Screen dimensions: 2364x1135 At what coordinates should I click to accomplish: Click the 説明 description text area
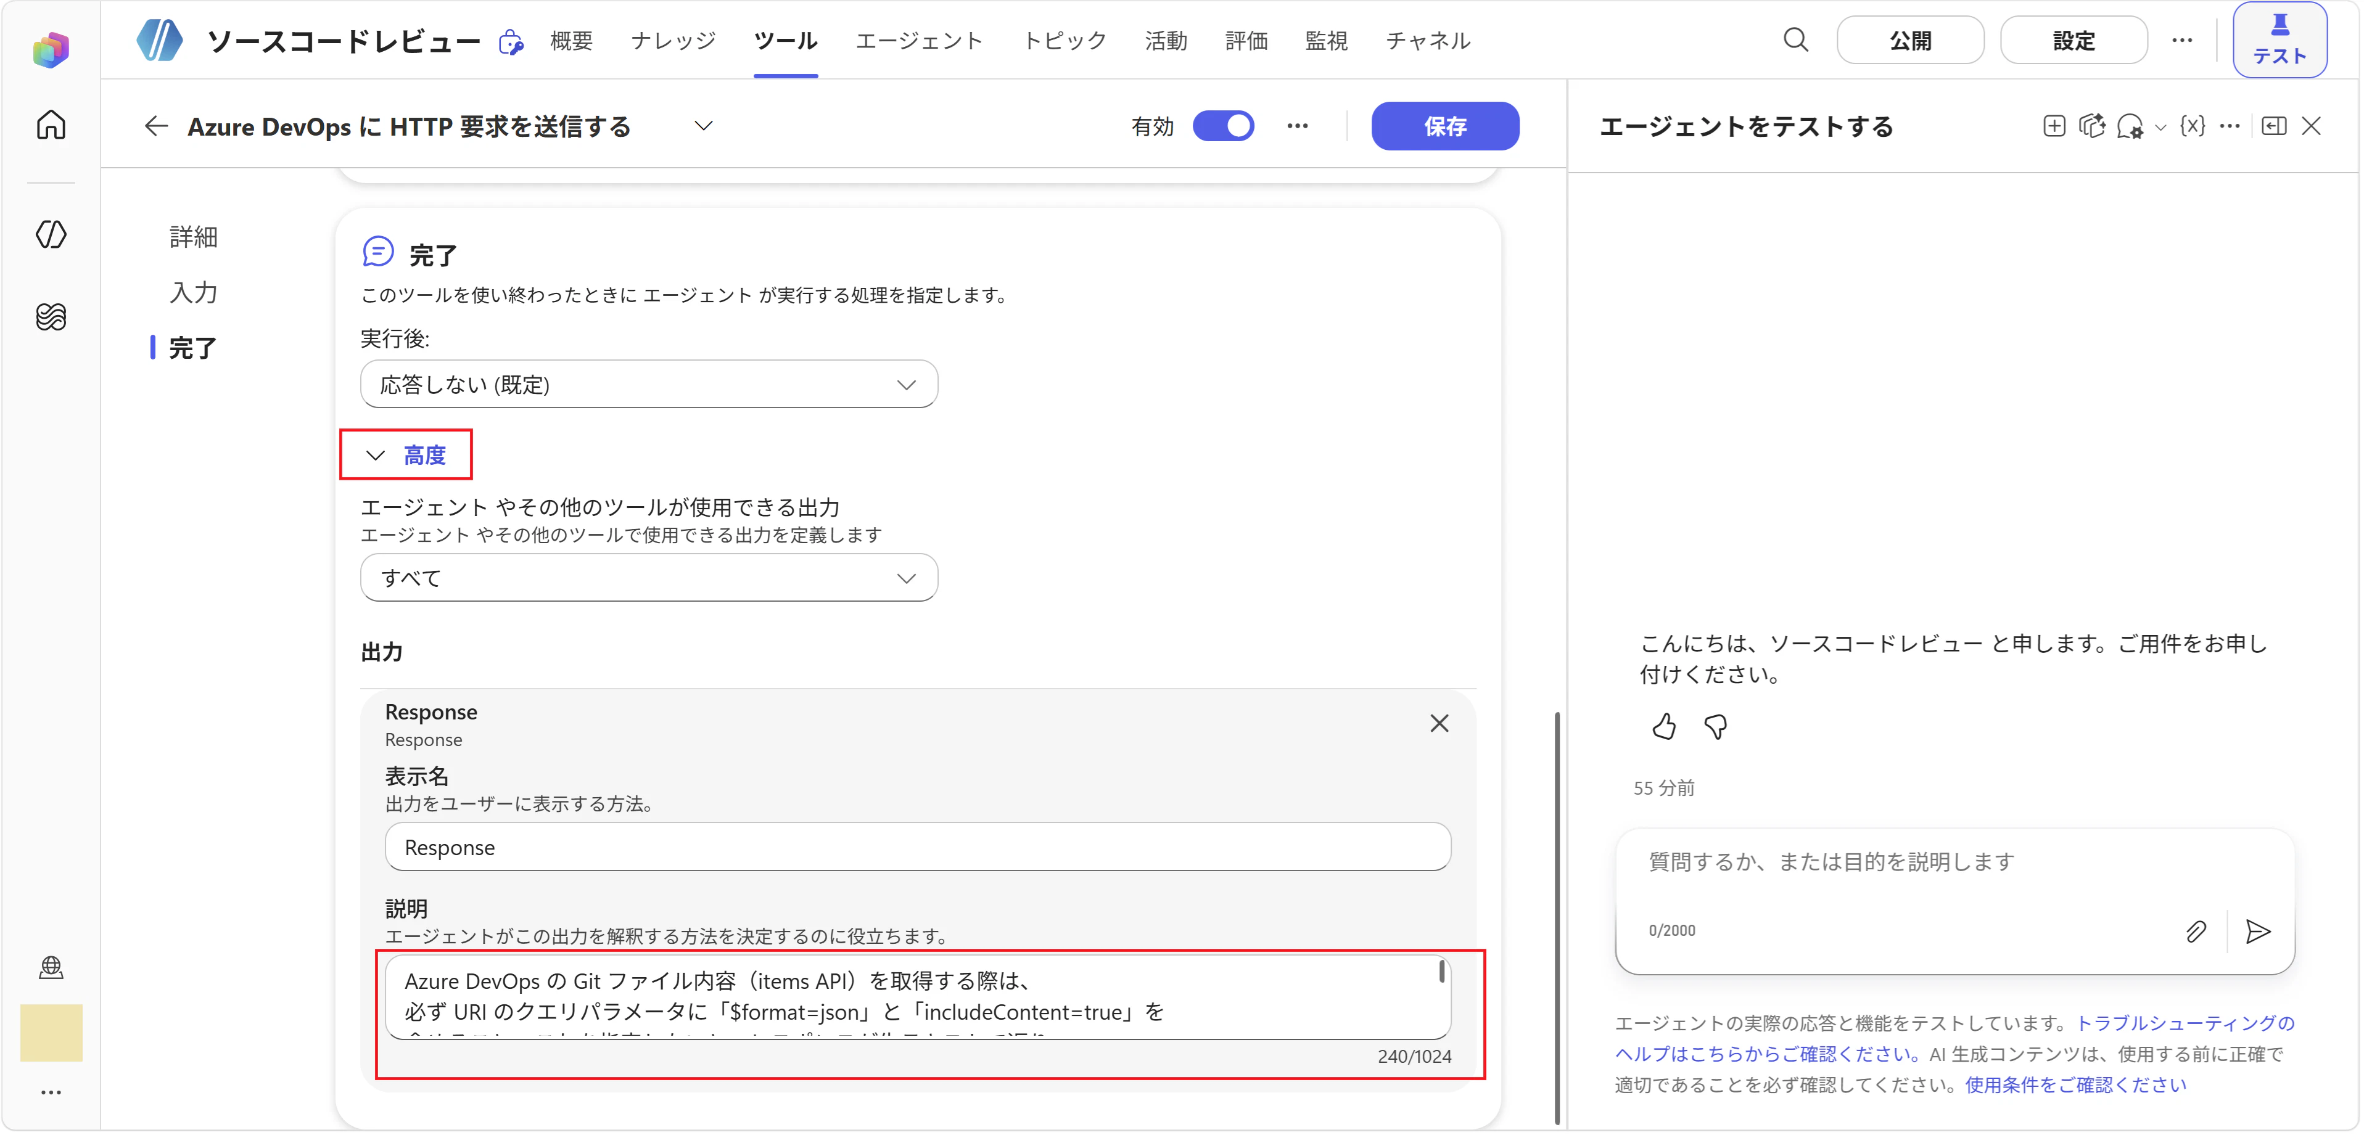point(918,998)
